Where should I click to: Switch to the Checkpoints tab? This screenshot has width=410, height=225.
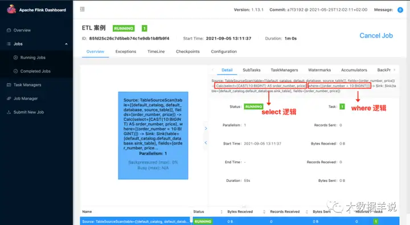click(188, 51)
